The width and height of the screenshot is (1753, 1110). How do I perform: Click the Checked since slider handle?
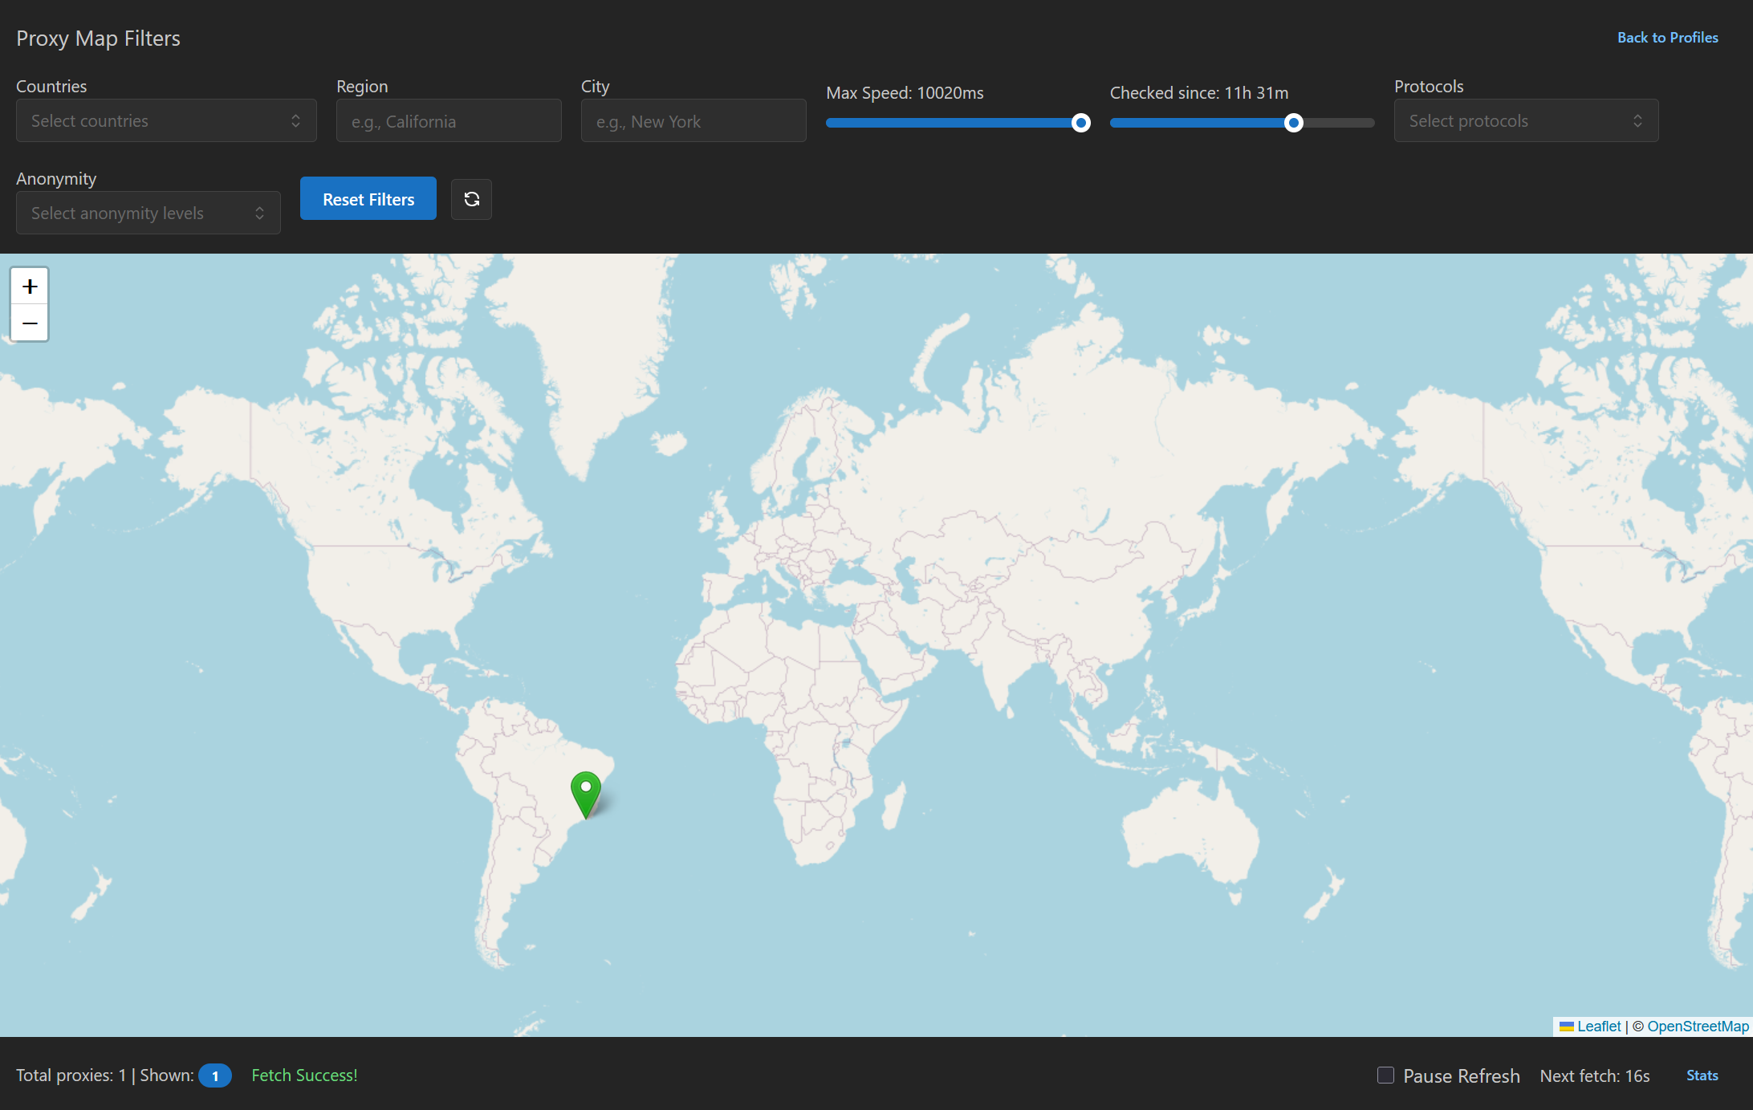point(1293,123)
